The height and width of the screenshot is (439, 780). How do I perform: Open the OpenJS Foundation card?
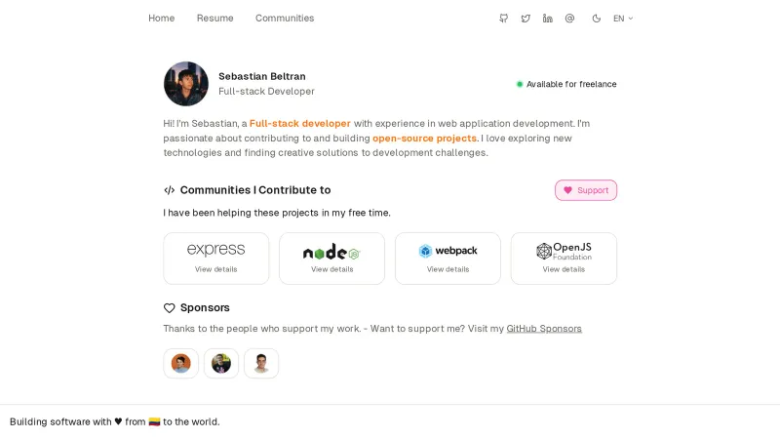[x=564, y=259]
